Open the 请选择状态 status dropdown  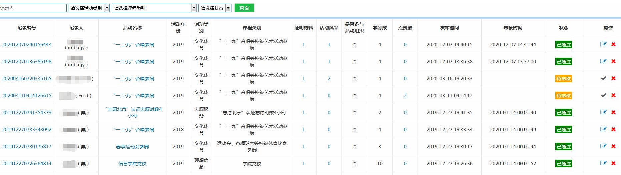click(x=214, y=8)
